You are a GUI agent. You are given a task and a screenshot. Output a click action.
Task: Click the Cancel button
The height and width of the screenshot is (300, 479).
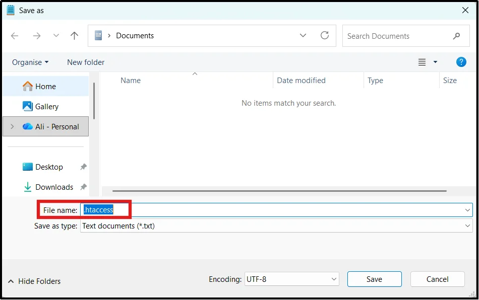[x=438, y=279]
